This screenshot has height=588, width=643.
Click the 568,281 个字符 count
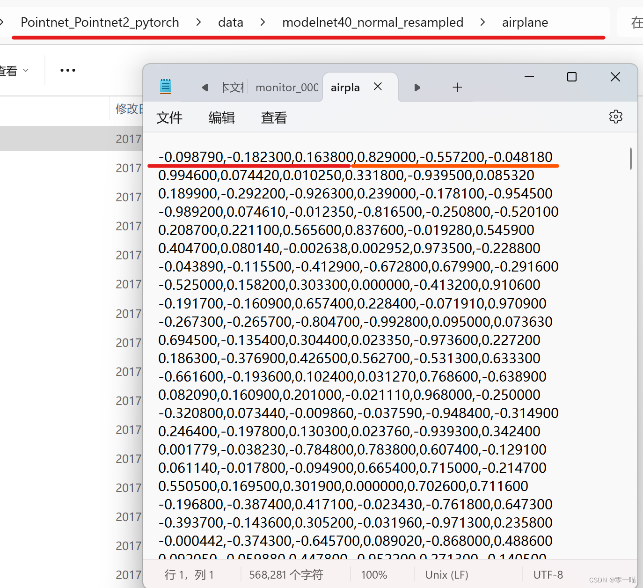pyautogui.click(x=286, y=574)
